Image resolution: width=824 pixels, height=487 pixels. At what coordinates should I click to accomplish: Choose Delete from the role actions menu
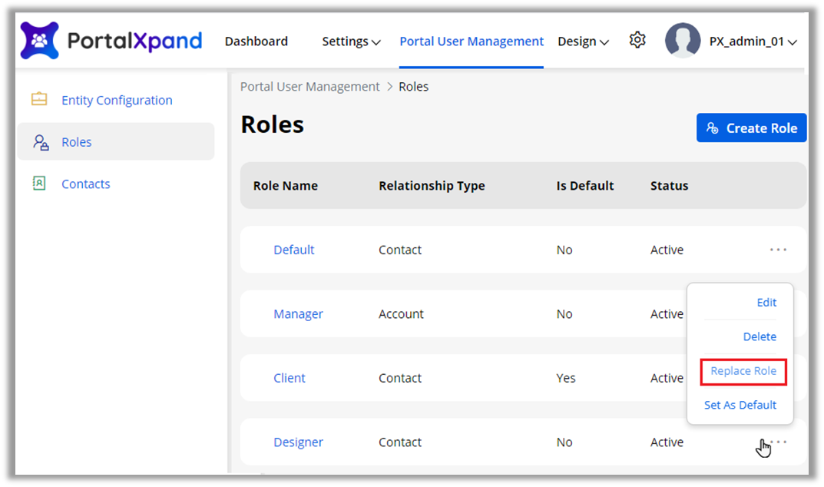[759, 336]
